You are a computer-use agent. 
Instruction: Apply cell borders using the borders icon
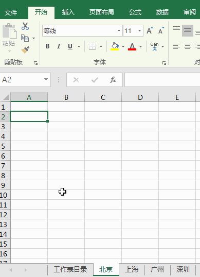[92, 46]
